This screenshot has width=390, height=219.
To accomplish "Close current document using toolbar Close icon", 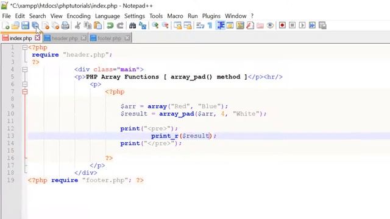I will [x=46, y=26].
